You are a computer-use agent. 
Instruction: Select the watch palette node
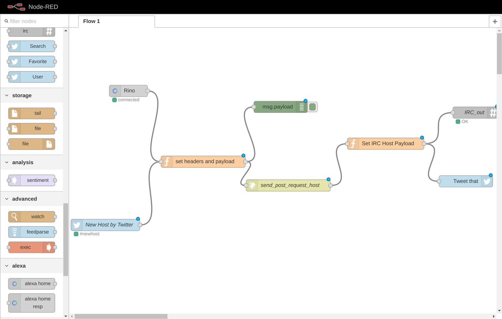point(31,217)
